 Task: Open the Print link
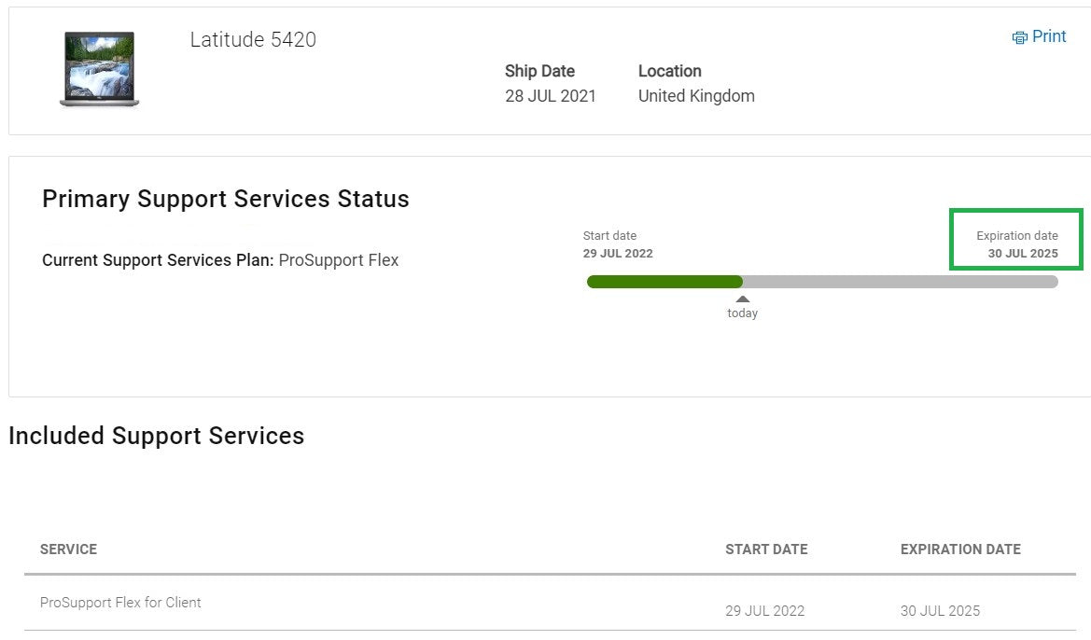(x=1049, y=36)
